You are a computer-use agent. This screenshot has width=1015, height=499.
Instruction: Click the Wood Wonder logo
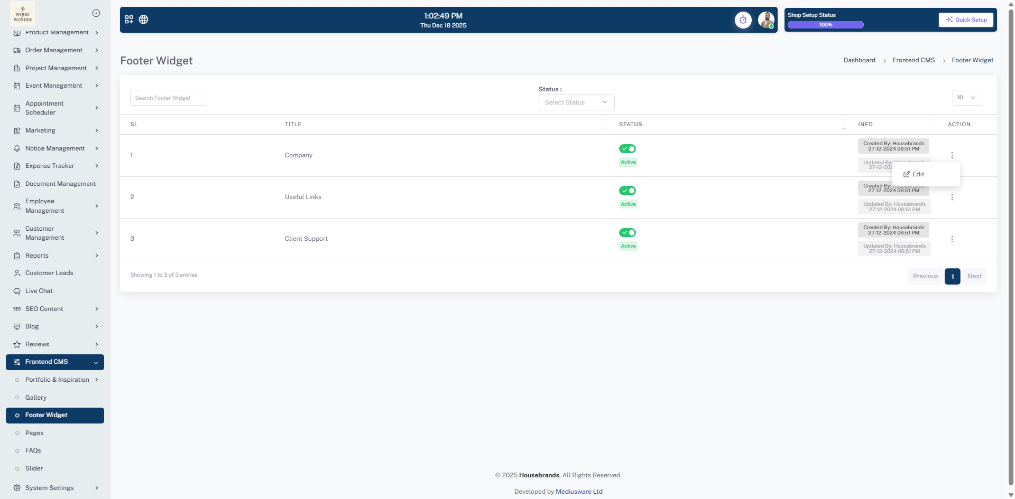(x=23, y=14)
